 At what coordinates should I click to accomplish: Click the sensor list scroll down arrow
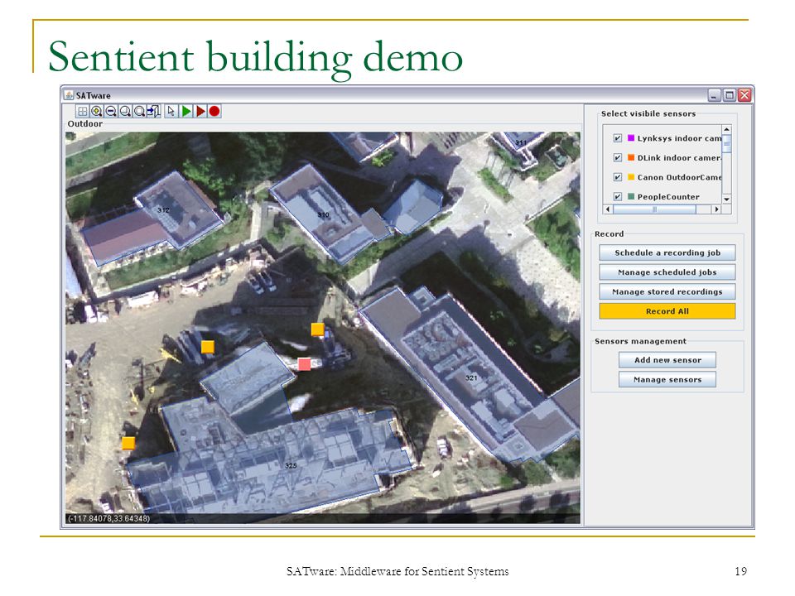tap(726, 199)
